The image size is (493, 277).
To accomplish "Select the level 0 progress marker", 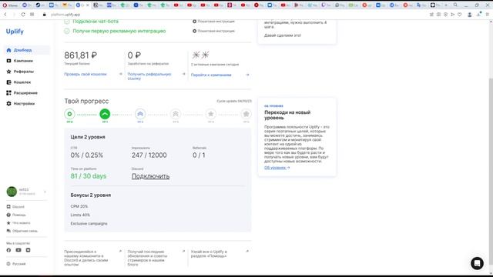I will 69,114.
